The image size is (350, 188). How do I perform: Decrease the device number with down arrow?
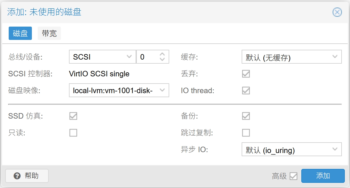click(x=162, y=60)
